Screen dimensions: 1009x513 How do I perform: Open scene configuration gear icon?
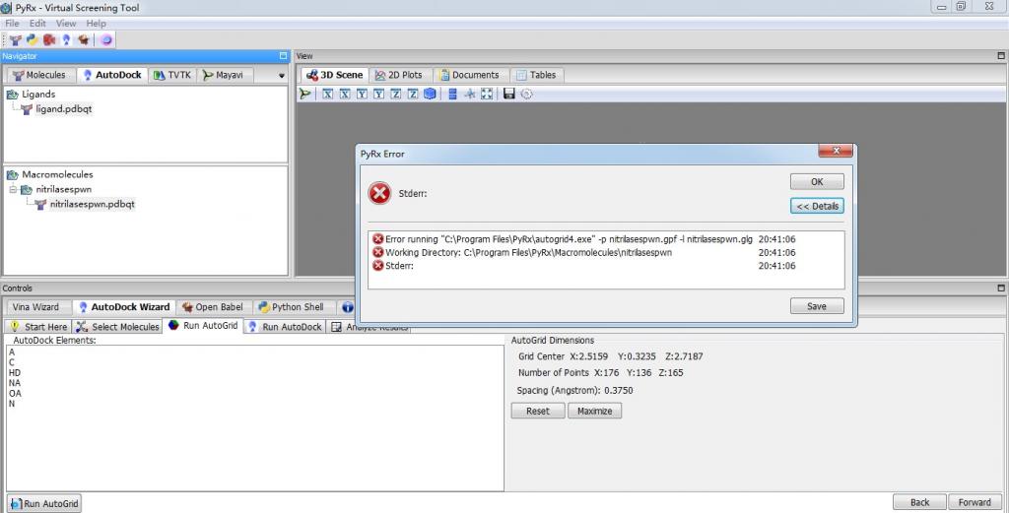pos(526,94)
